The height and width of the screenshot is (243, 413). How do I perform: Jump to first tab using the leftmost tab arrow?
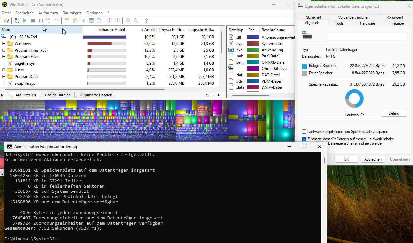point(2,95)
